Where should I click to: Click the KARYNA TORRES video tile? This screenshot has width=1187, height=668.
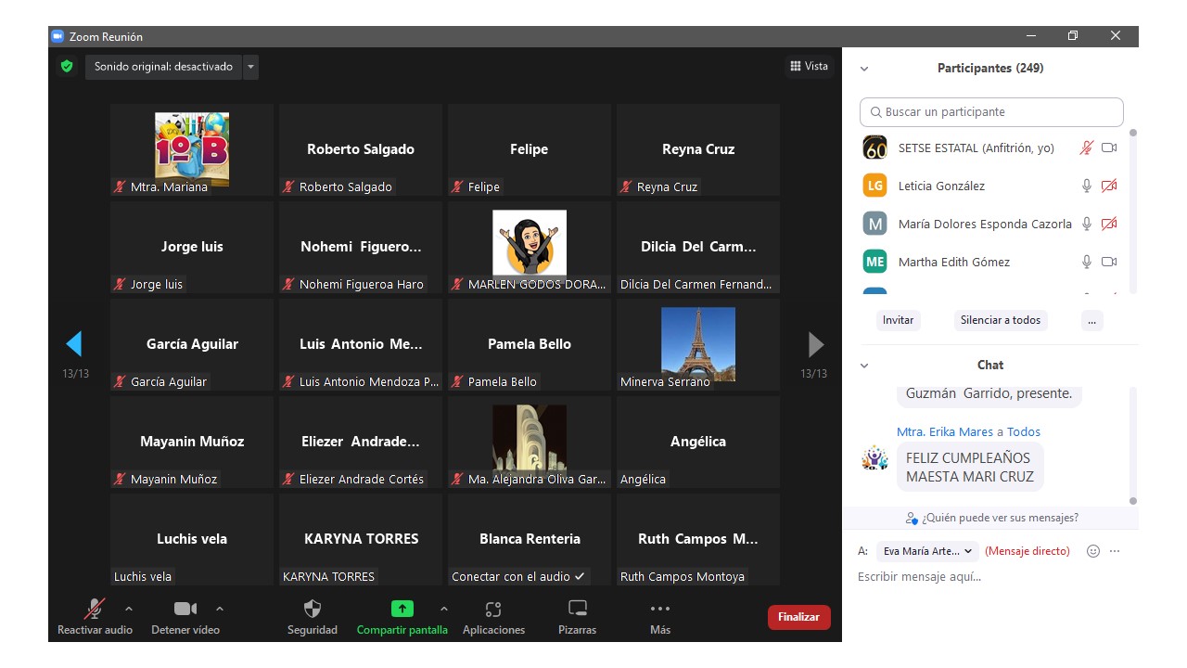click(x=361, y=539)
